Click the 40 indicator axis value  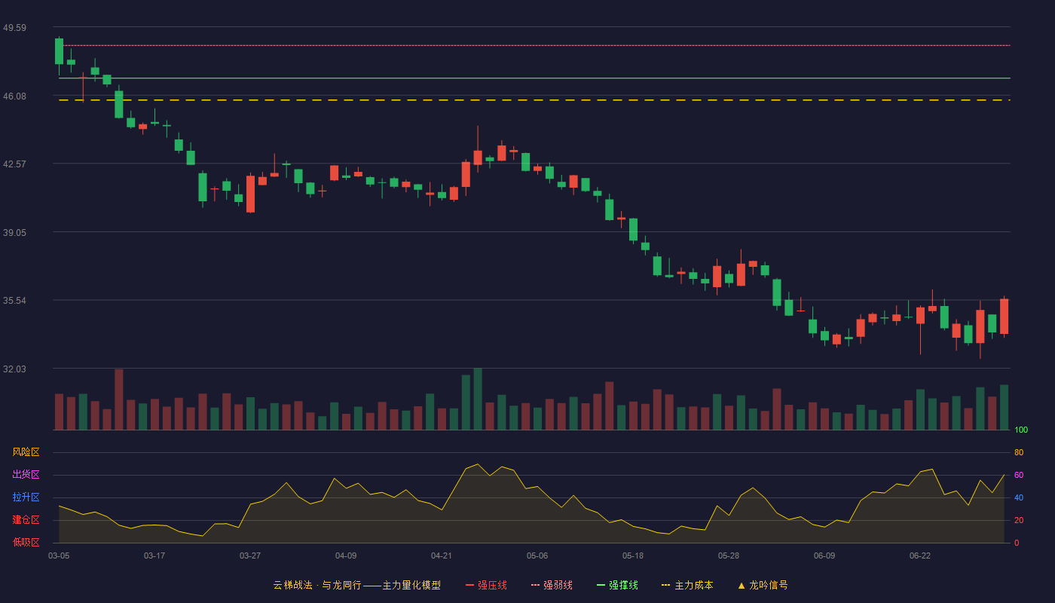coord(1019,497)
